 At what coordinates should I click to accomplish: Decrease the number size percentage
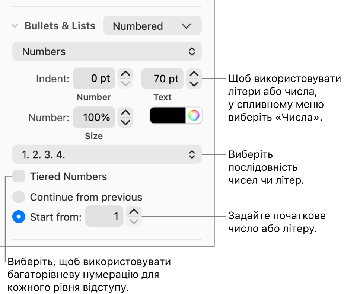coord(126,122)
